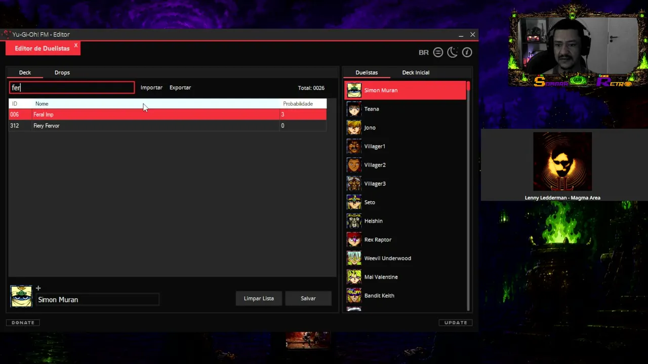Choose the Villager2 name in the duelist list

375,165
